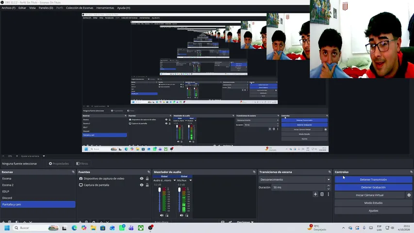Select the Escena 2 scene
This screenshot has width=414, height=233.
click(x=38, y=185)
